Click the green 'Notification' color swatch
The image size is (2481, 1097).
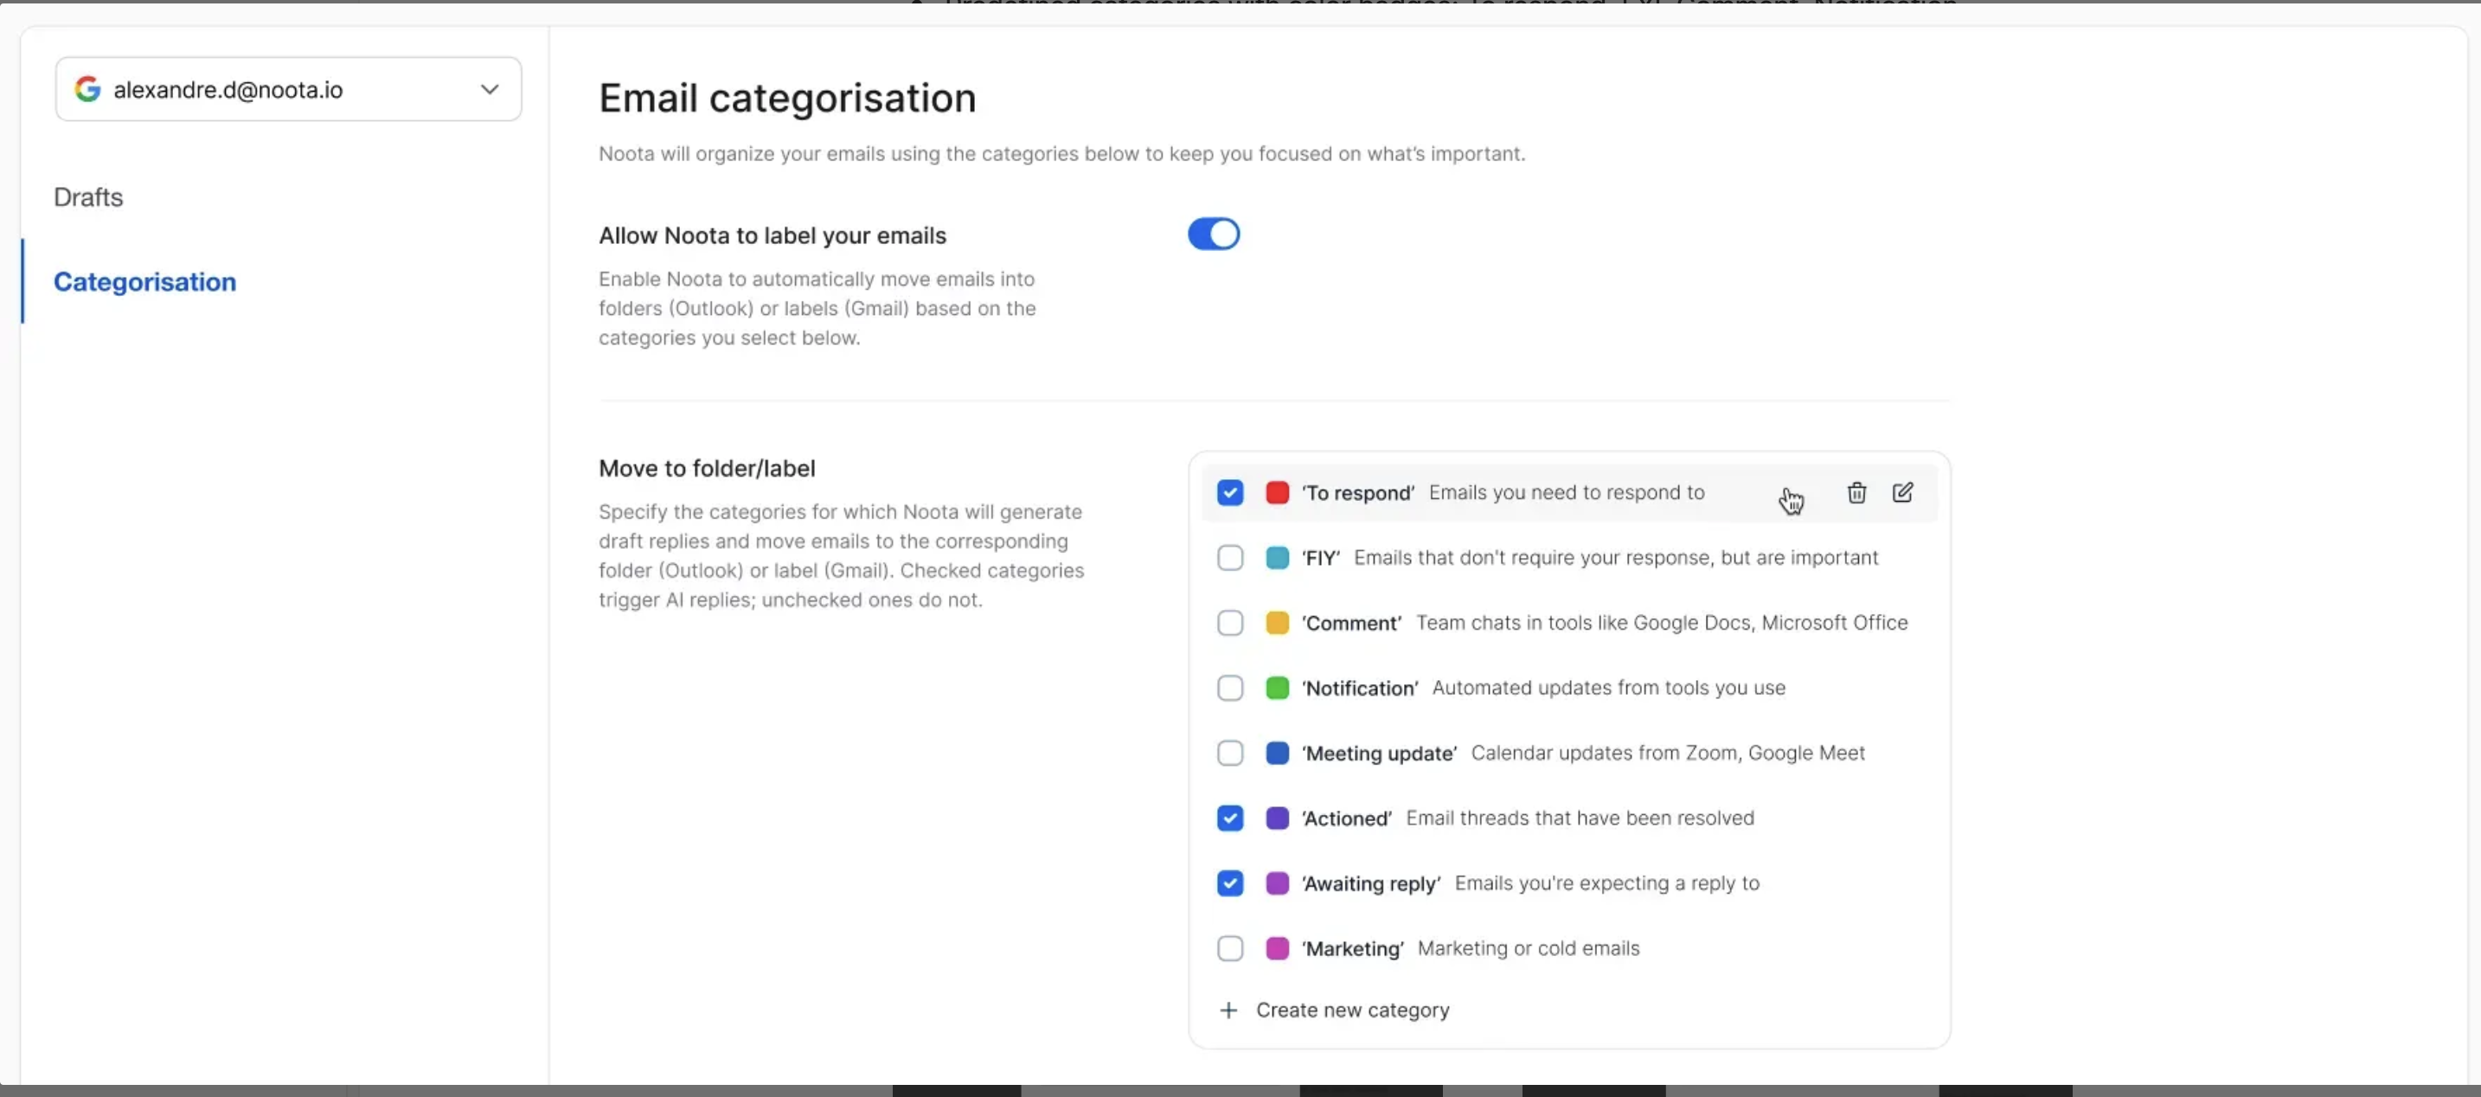point(1277,688)
